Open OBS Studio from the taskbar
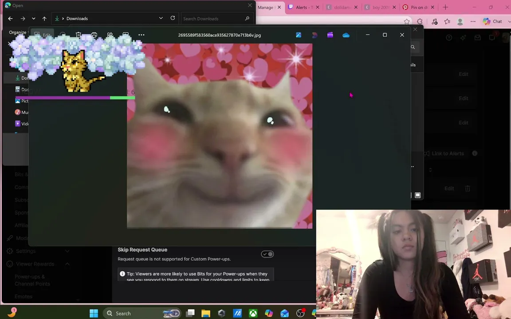 pyautogui.click(x=300, y=313)
